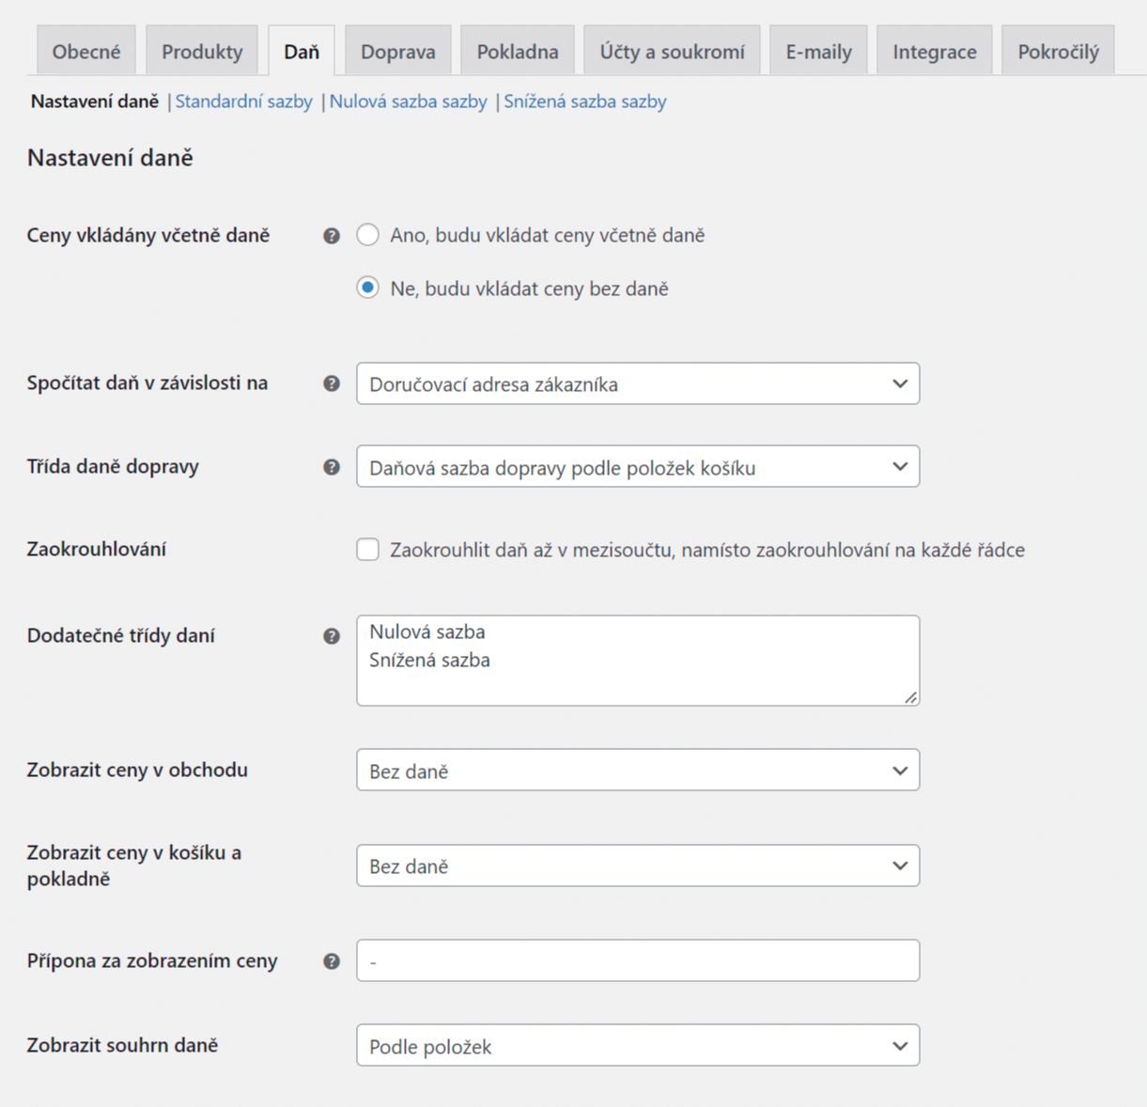Click 'Zobrazit souhrn daně' setting label
Viewport: 1147px width, 1107px height.
click(122, 1045)
